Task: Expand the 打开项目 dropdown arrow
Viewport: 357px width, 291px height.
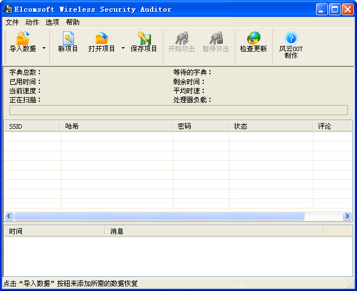Action: tap(123, 48)
